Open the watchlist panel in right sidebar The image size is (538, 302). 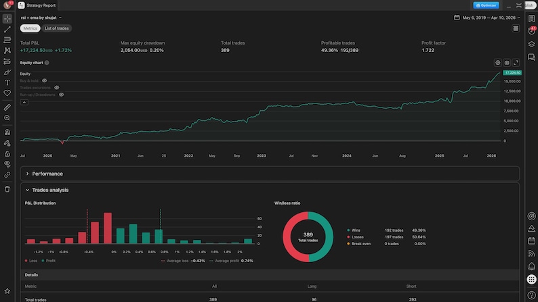(x=531, y=18)
